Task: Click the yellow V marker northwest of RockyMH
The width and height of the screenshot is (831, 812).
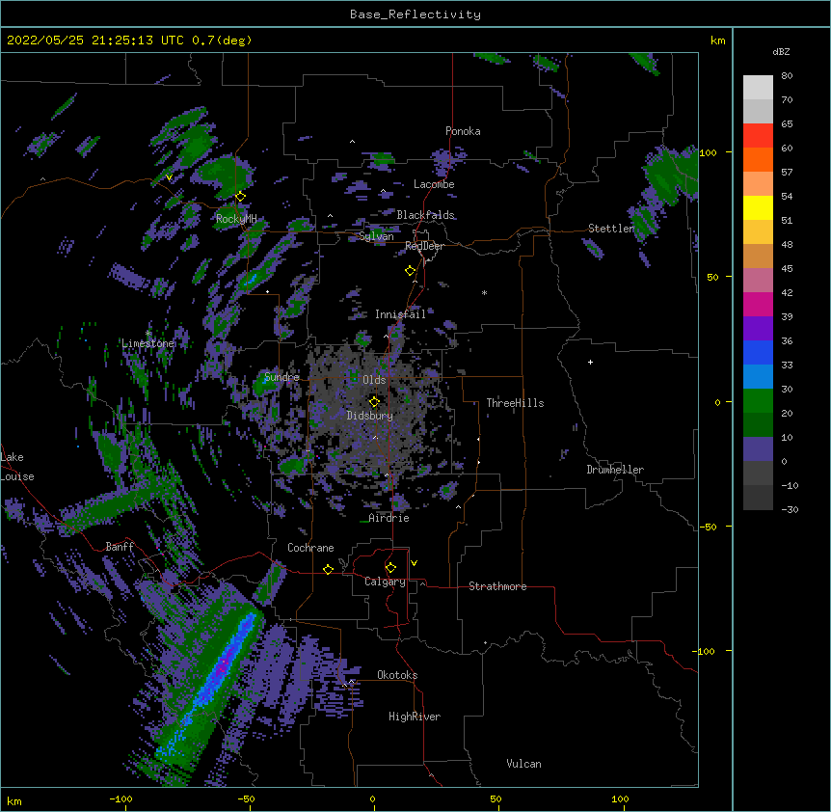Action: coord(169,177)
